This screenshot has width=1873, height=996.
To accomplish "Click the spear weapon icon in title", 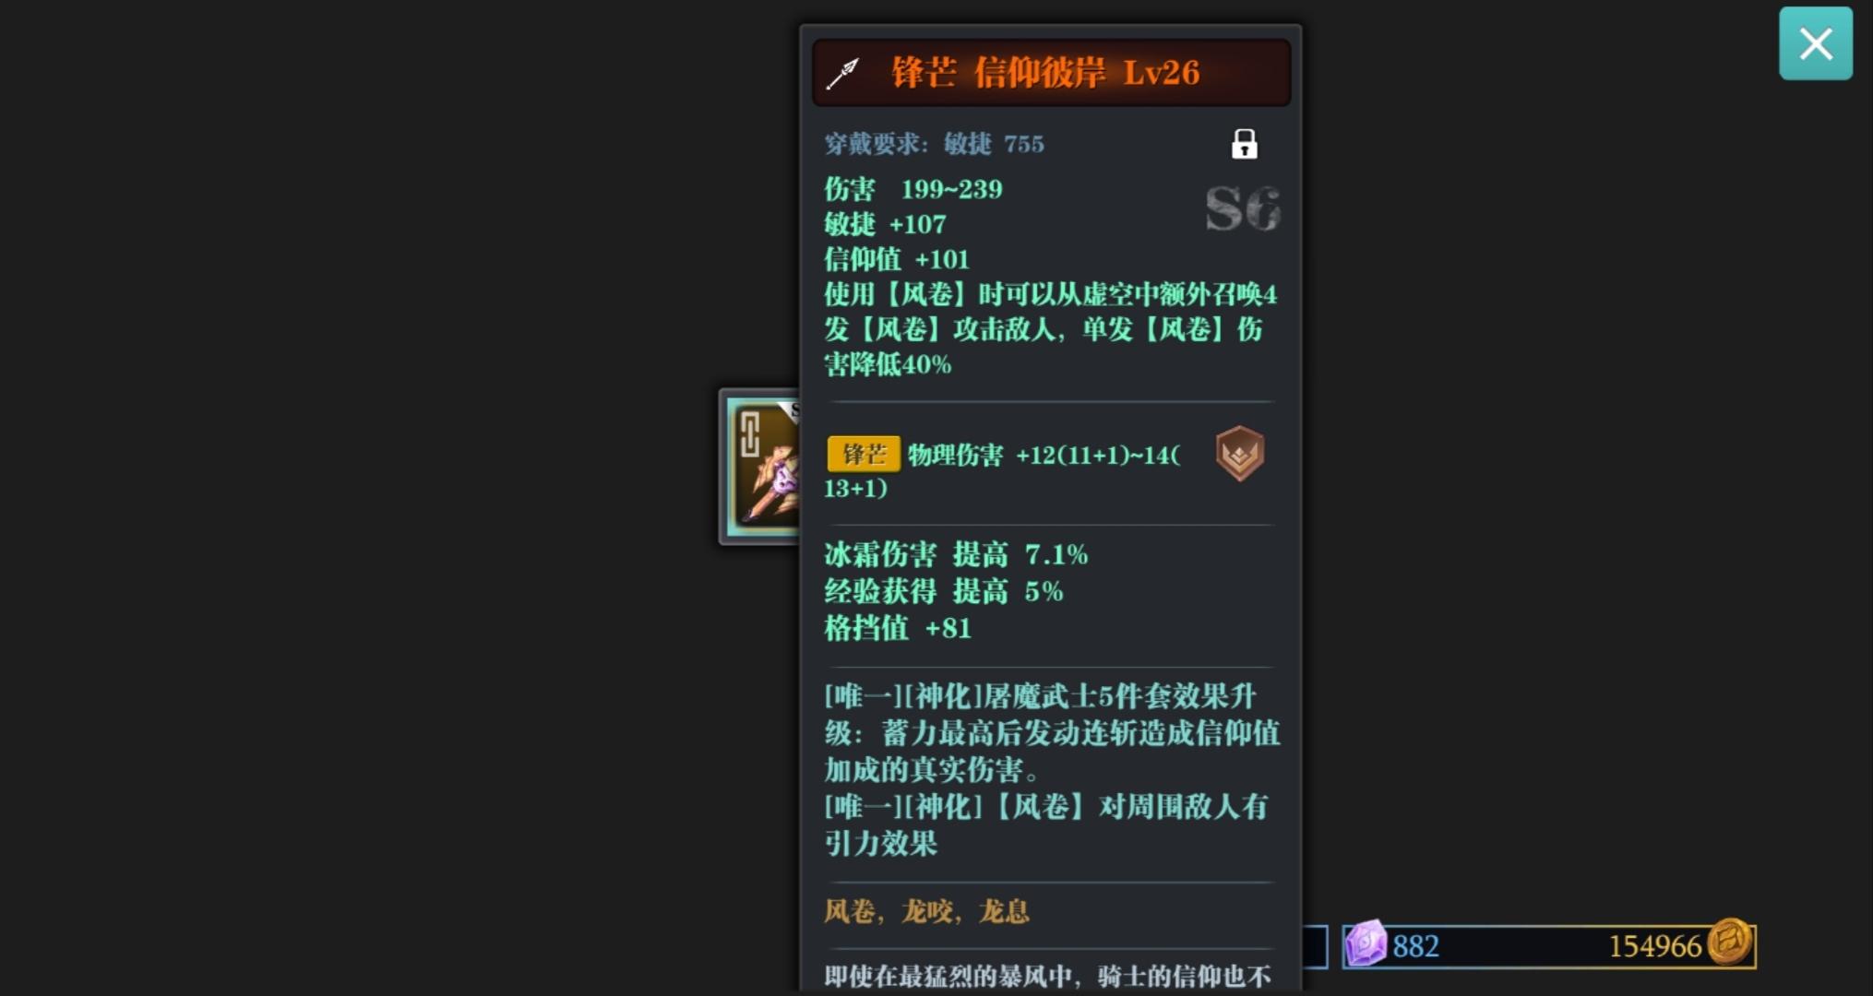I will coord(842,73).
